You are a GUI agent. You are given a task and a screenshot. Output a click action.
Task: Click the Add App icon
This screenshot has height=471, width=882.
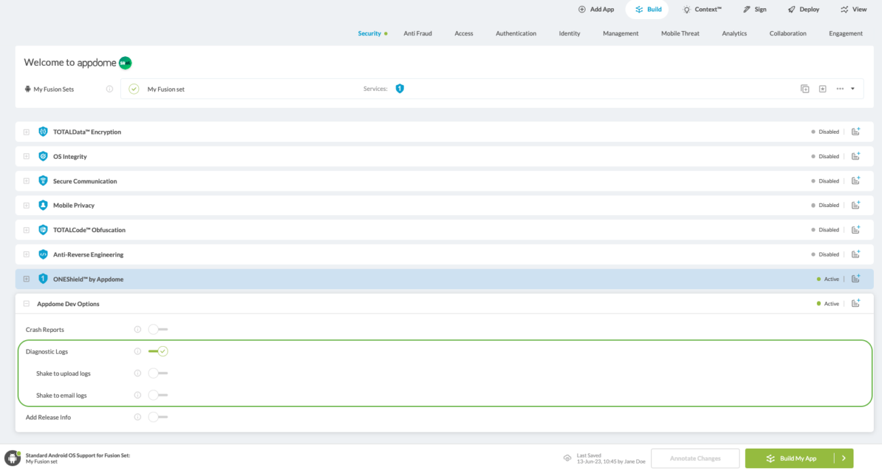coord(581,9)
